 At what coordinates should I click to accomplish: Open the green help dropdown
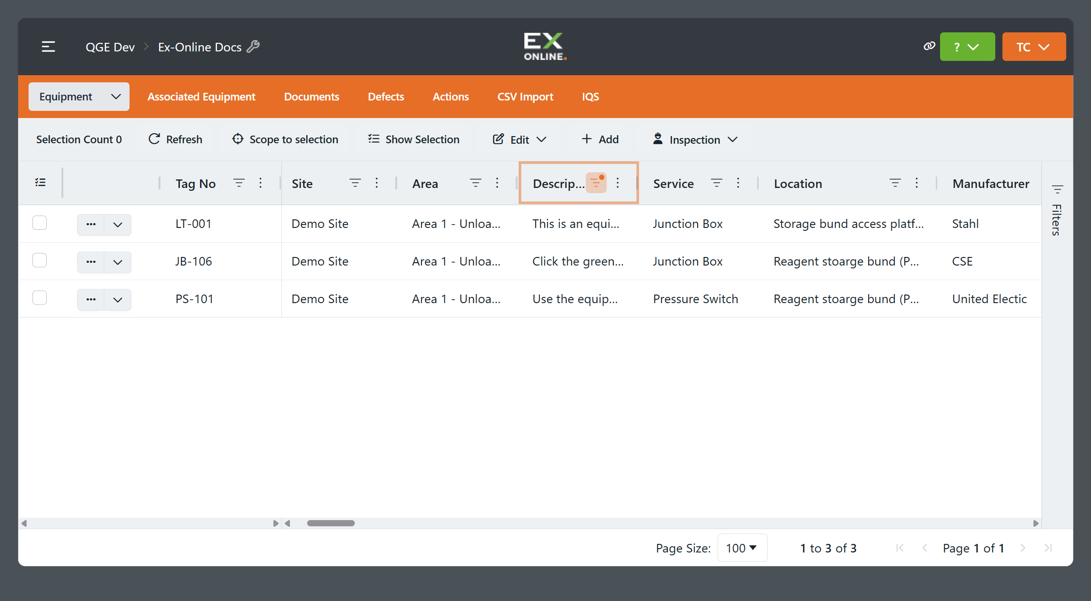click(x=967, y=47)
